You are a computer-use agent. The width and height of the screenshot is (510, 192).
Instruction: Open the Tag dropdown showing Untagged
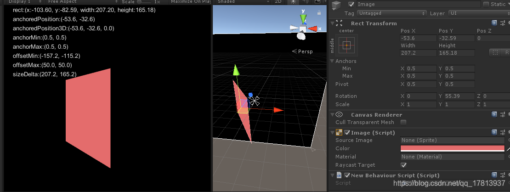pos(391,13)
